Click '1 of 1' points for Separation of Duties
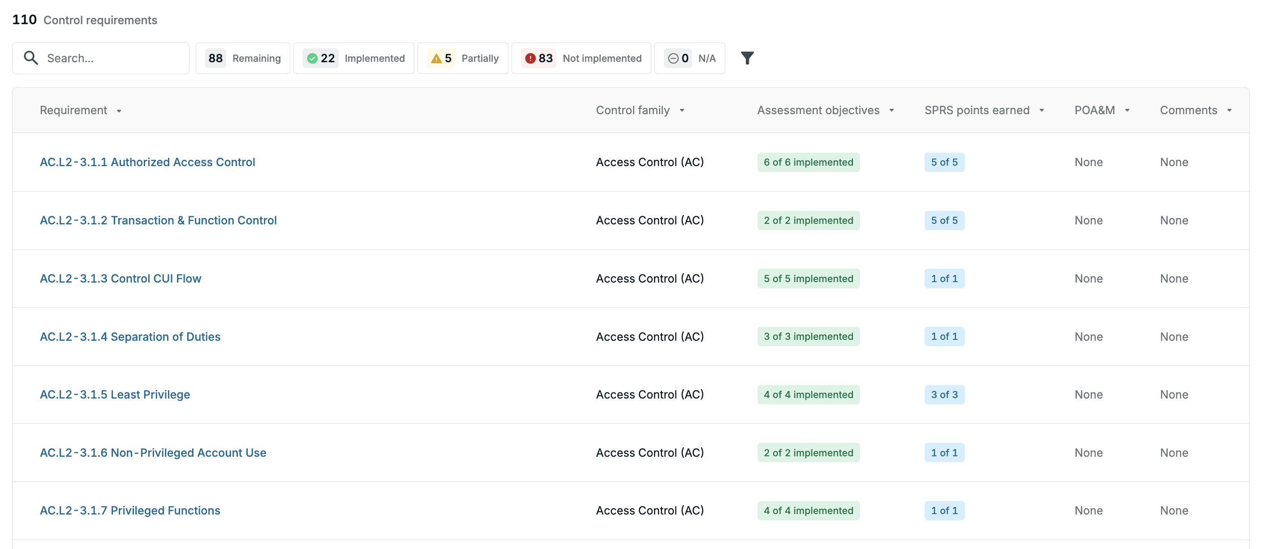Viewport: 1265px width, 549px height. 944,336
